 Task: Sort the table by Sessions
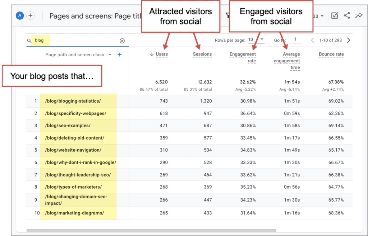pyautogui.click(x=202, y=54)
